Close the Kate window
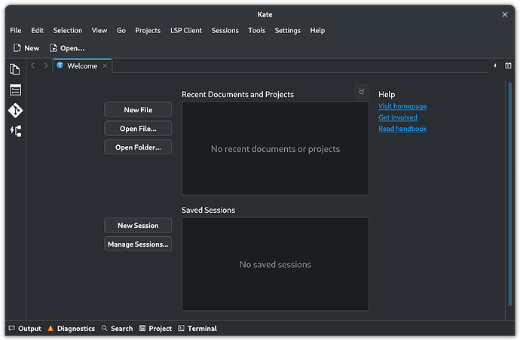The height and width of the screenshot is (340, 520). (505, 14)
